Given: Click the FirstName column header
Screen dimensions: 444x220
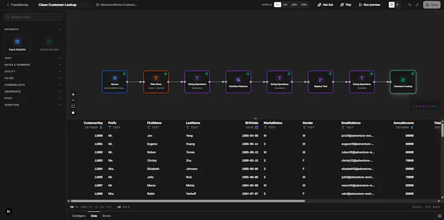Looking at the screenshot, I should coord(154,123).
